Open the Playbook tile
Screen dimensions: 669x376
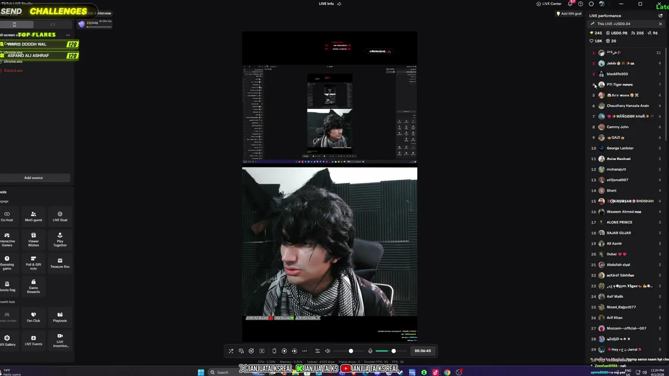60,317
